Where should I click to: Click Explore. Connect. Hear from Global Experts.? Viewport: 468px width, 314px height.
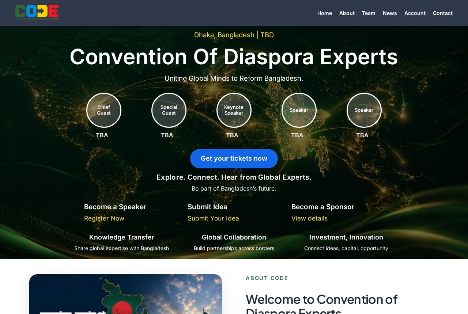(x=234, y=177)
